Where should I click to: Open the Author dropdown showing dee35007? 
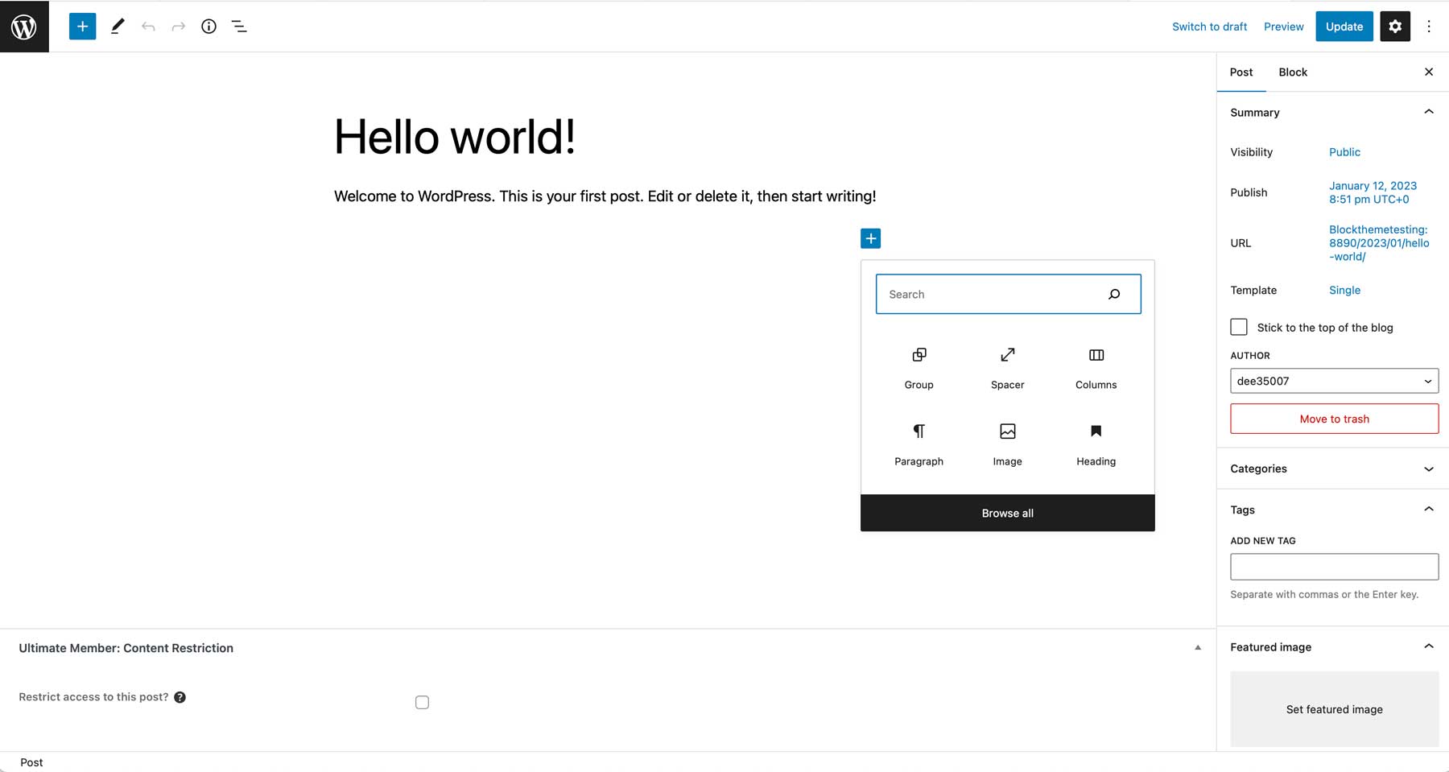coord(1334,381)
